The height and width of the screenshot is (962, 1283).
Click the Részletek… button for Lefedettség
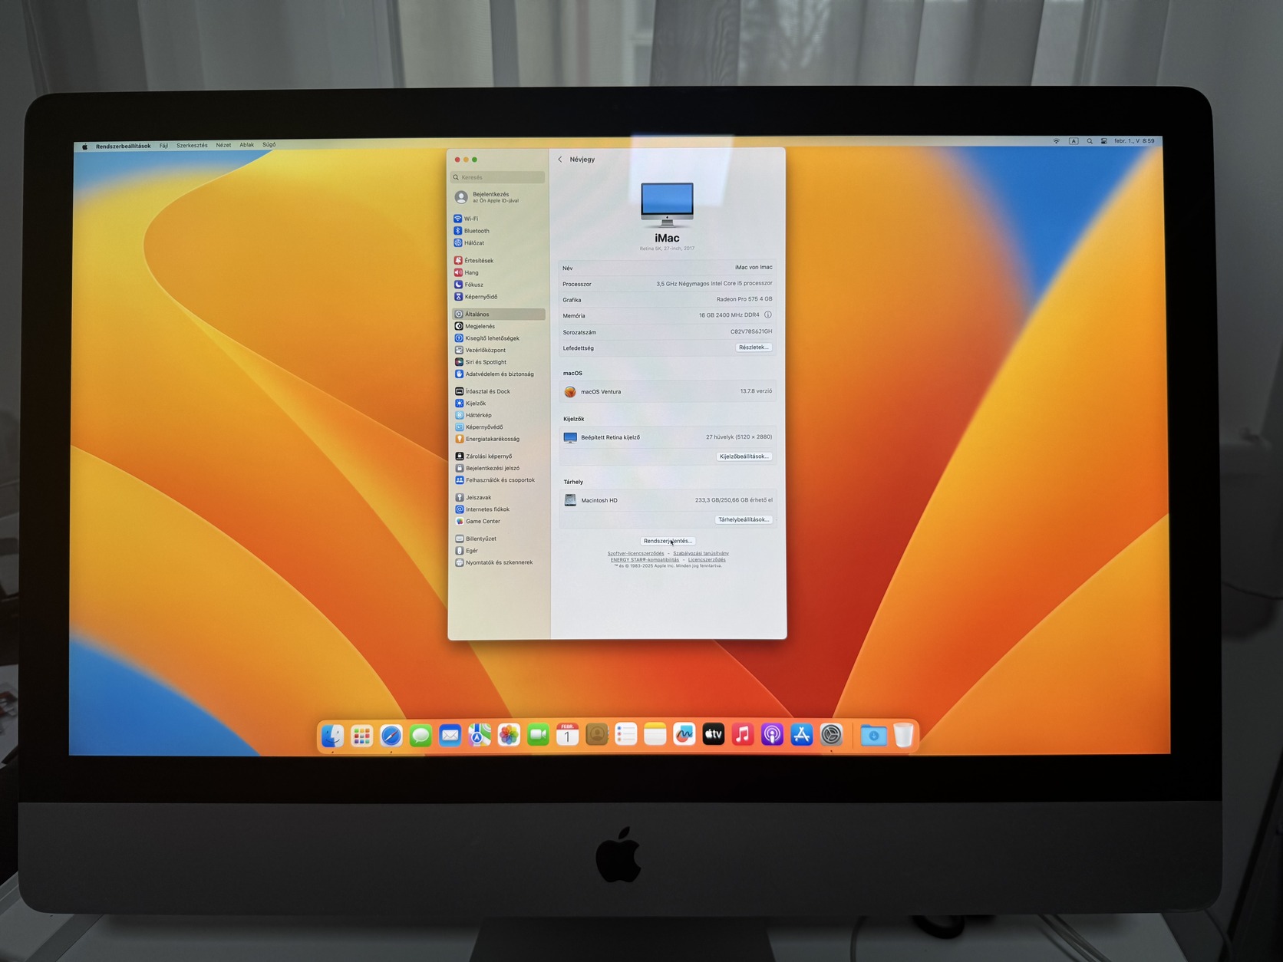(754, 348)
